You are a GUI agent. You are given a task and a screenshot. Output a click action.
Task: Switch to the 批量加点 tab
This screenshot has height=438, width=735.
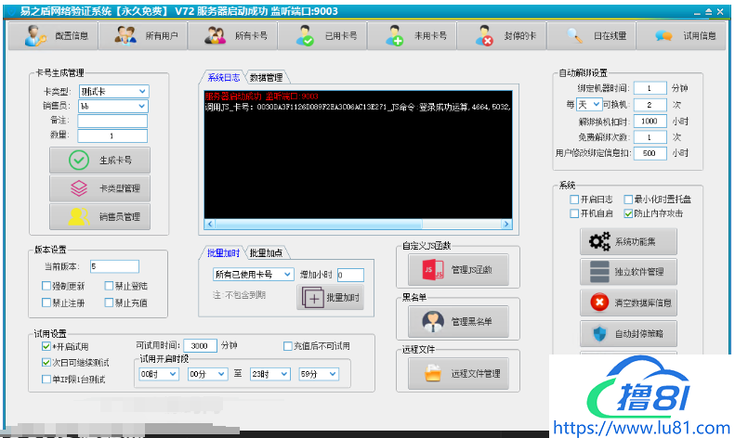[x=266, y=253]
